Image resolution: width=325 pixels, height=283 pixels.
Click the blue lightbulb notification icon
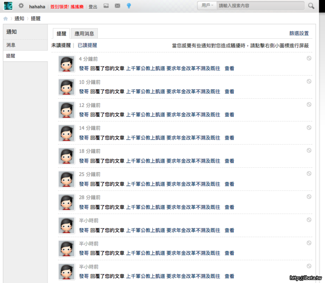(x=129, y=6)
